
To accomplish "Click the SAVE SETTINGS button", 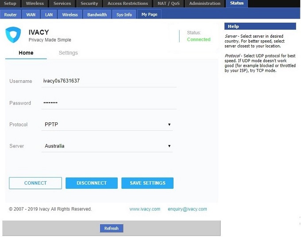I will [147, 183].
